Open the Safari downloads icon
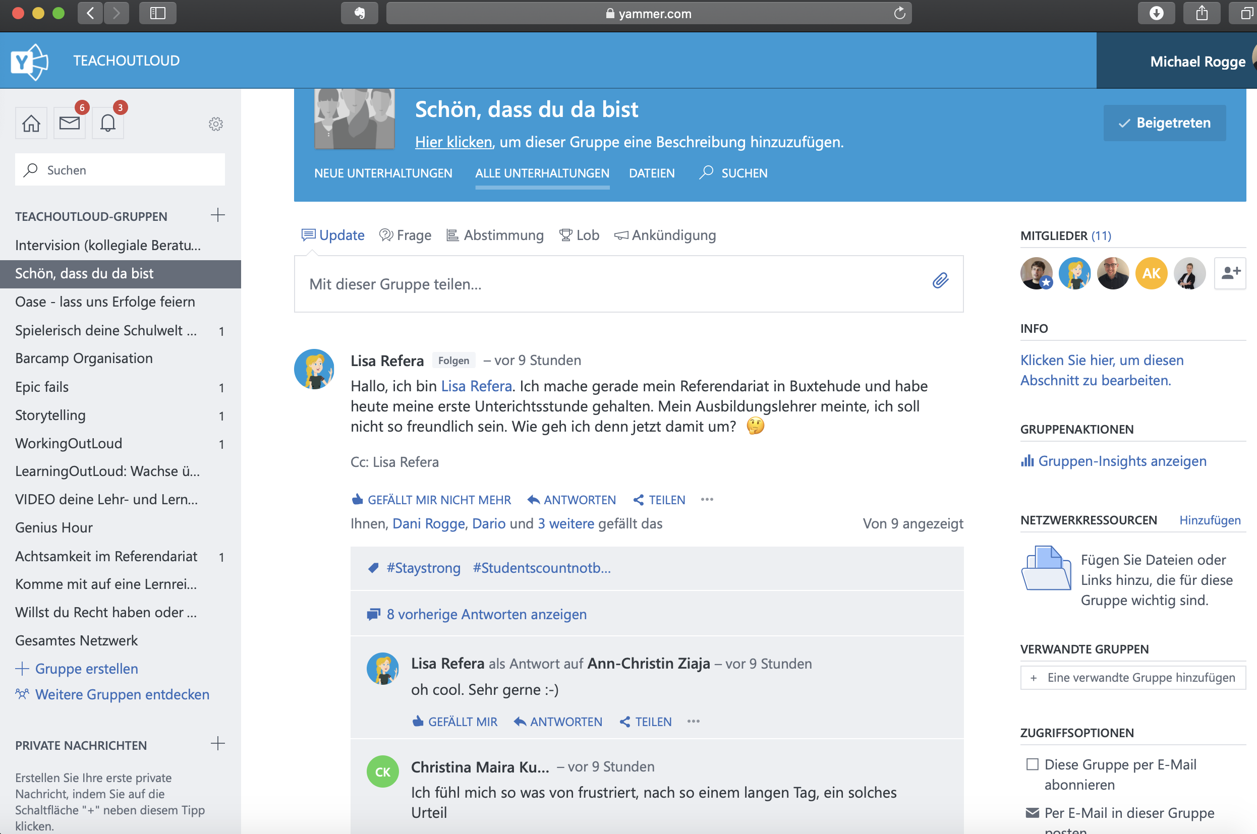Viewport: 1257px width, 834px height. [1156, 13]
